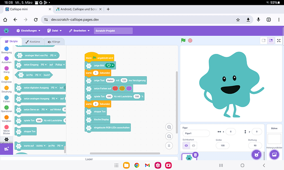Screen dimensions: 284x170
Task: Reset workspace zoom with equals button
Action: (169, 146)
